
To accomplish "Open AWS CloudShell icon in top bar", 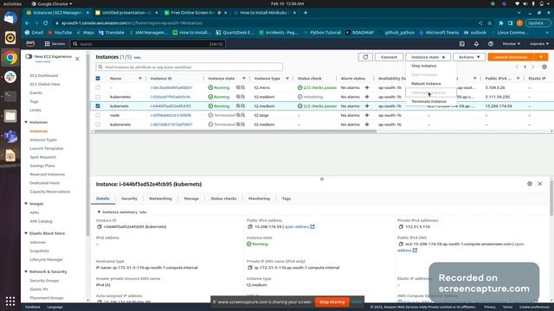I will [x=461, y=44].
